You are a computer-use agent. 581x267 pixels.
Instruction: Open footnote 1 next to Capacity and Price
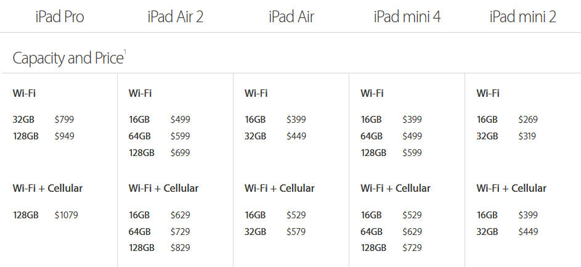pyautogui.click(x=125, y=52)
